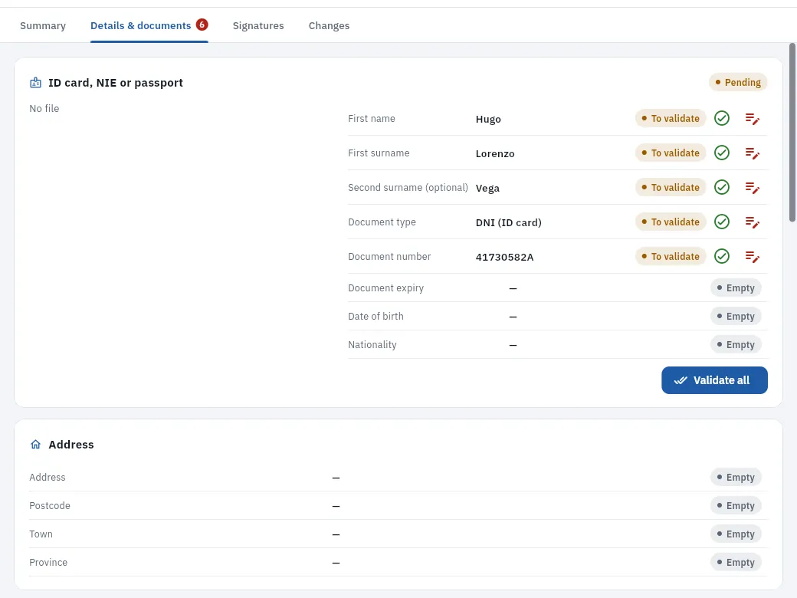Image resolution: width=797 pixels, height=598 pixels.
Task: Click the First surname To validate badge
Action: point(671,153)
